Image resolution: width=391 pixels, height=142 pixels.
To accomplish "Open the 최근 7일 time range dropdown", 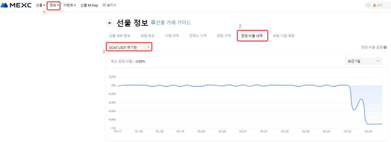I will (363, 61).
